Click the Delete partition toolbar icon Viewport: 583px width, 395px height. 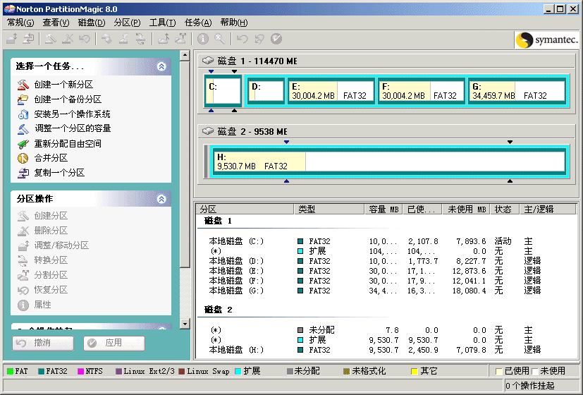(68, 39)
